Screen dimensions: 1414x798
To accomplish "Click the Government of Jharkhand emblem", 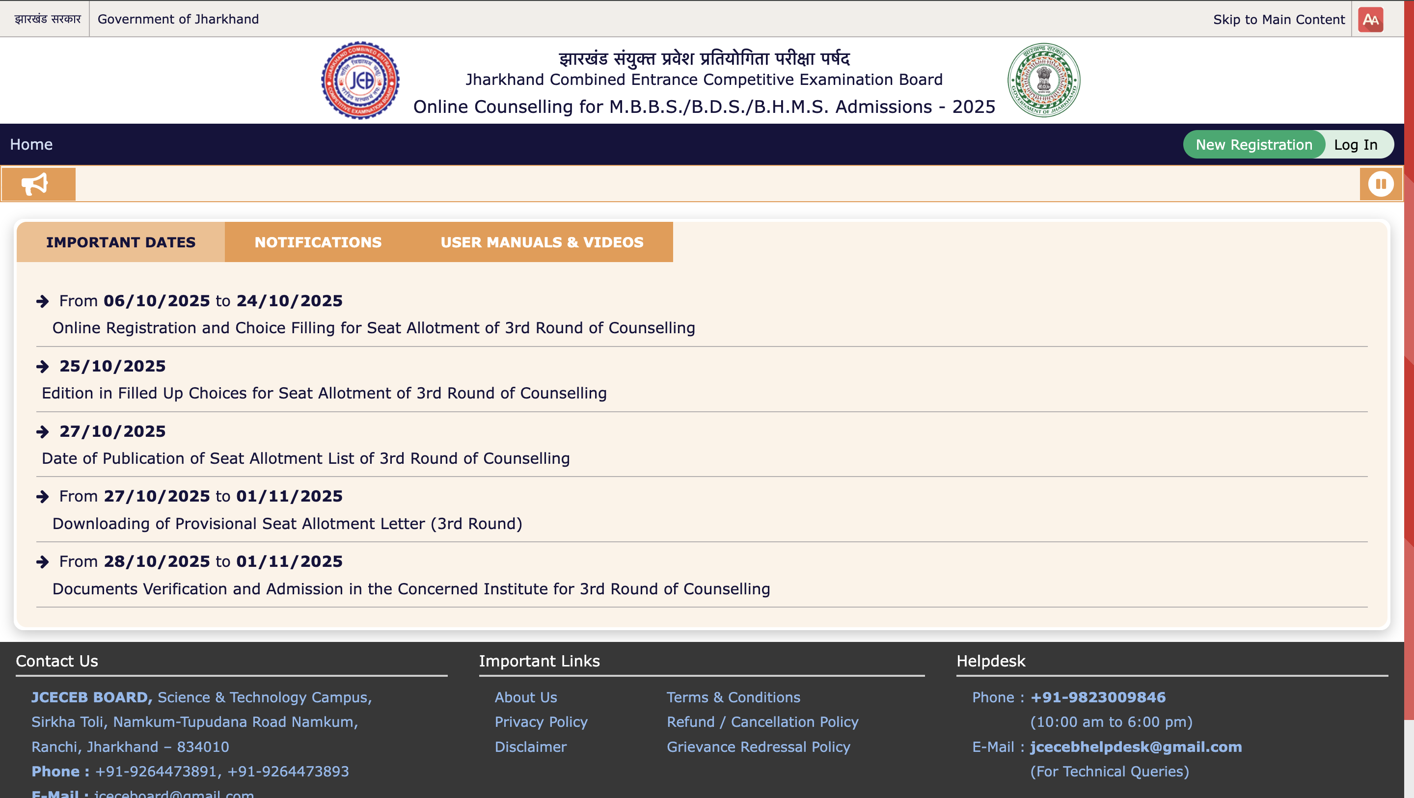I will (x=1043, y=80).
